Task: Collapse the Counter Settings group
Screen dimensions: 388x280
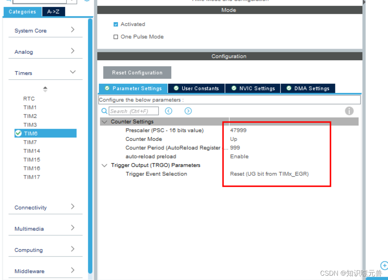Action: pyautogui.click(x=105, y=122)
